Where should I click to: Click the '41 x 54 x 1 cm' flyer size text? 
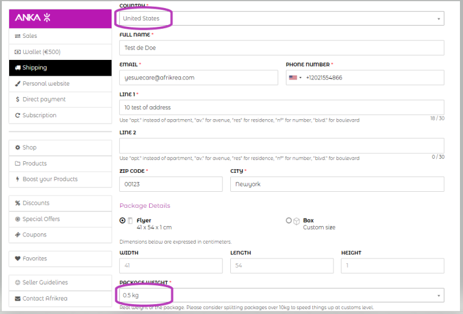(x=154, y=227)
